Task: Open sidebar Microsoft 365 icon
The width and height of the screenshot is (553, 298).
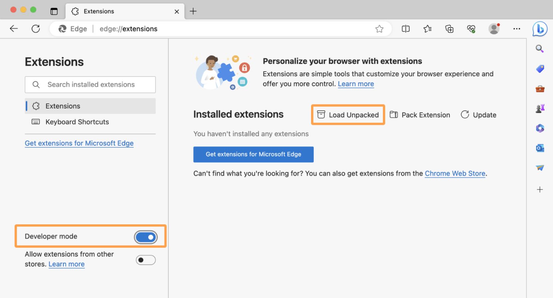Action: tap(540, 128)
